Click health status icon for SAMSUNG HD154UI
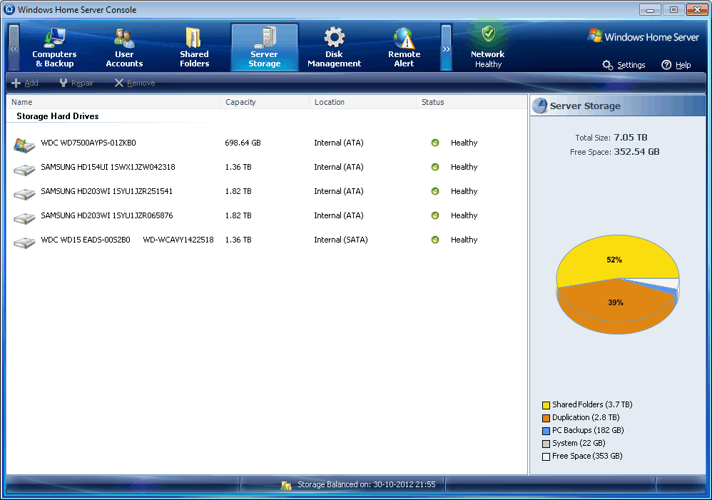Viewport: 712px width, 500px height. (x=435, y=167)
